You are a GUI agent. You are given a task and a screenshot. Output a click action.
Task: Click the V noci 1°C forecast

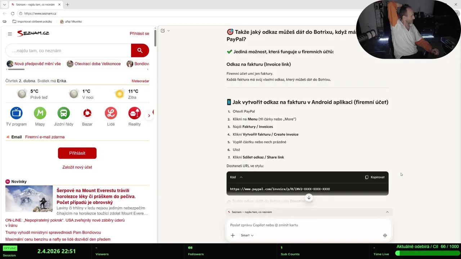pos(81,94)
